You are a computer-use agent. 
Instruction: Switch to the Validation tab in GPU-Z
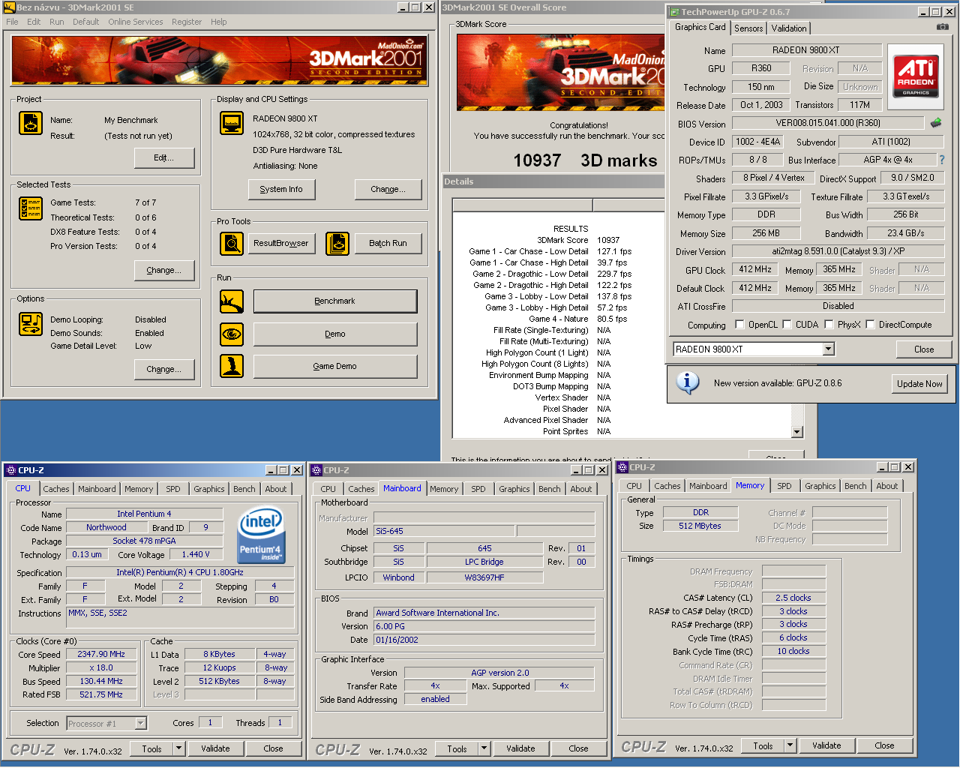click(x=789, y=28)
